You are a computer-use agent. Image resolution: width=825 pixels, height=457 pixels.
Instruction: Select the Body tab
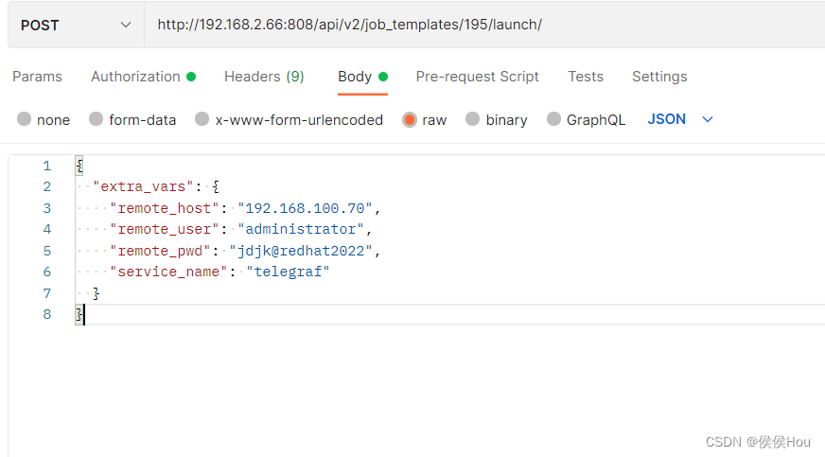(362, 77)
